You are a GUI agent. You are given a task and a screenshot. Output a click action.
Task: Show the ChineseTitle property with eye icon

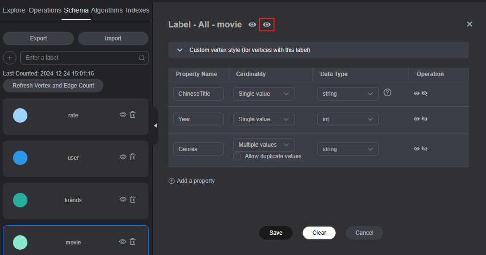tap(417, 93)
